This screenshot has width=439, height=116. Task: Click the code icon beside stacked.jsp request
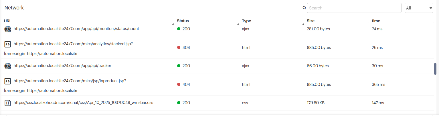[x=8, y=44]
